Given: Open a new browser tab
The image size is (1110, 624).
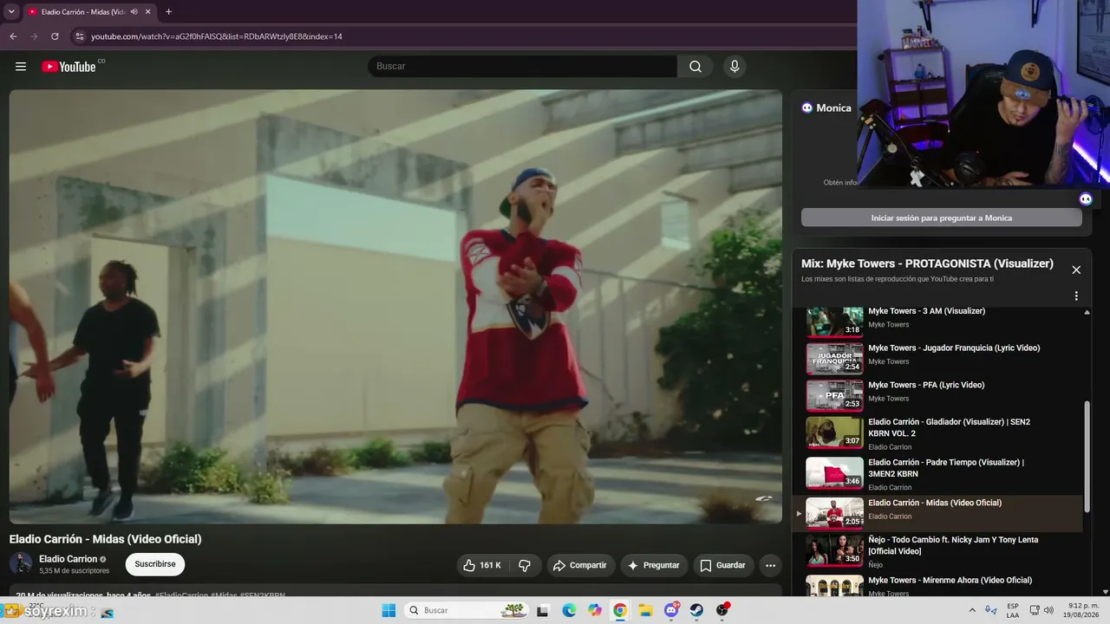Looking at the screenshot, I should coord(168,12).
